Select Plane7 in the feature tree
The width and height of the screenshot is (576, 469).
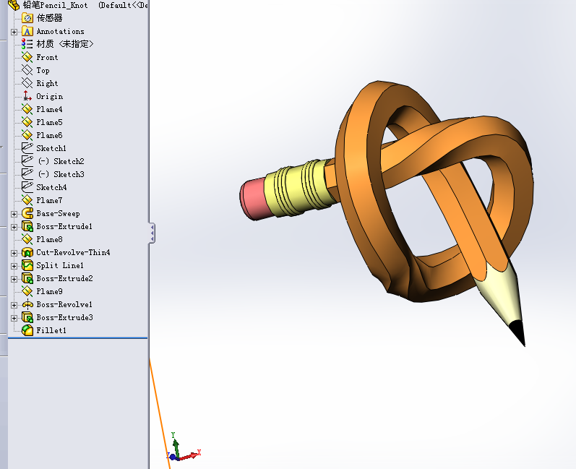tap(49, 200)
